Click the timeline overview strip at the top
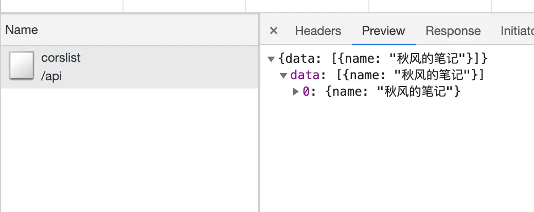This screenshot has width=534, height=212. (x=267, y=6)
